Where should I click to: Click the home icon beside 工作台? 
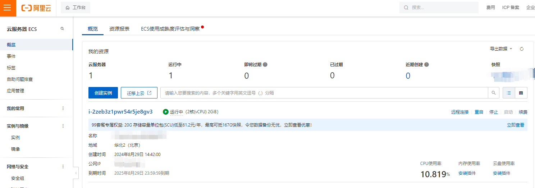(x=67, y=8)
